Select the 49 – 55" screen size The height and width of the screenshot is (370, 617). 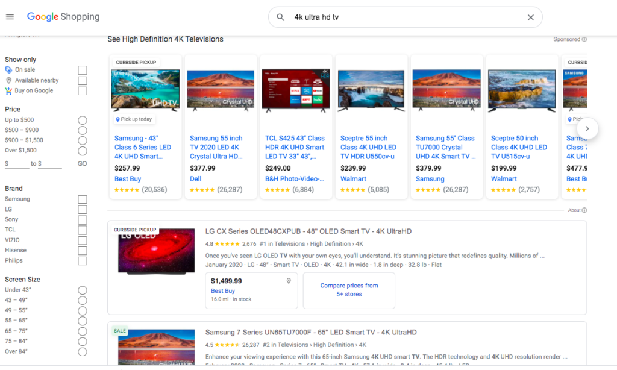pos(82,311)
